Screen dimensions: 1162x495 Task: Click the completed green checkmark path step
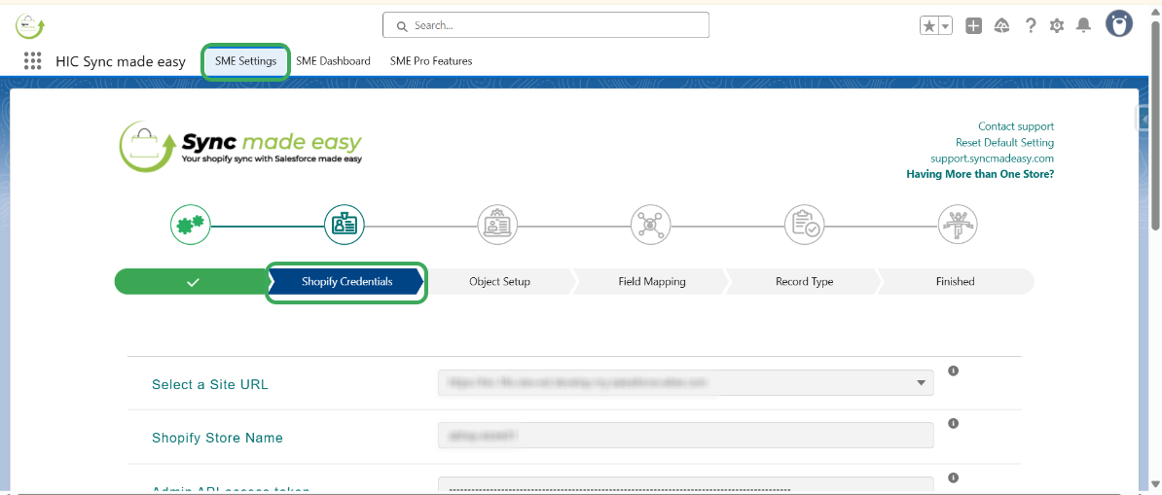pyautogui.click(x=193, y=282)
